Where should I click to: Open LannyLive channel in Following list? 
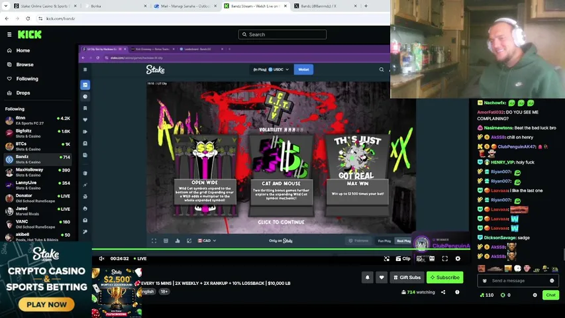(38, 185)
